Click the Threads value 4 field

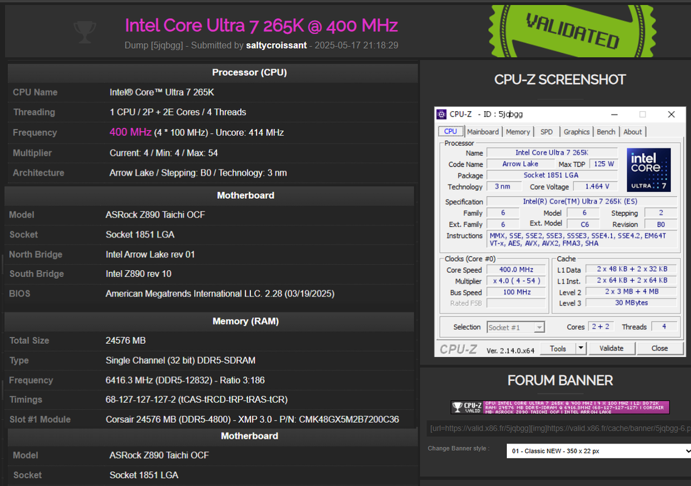pos(664,326)
